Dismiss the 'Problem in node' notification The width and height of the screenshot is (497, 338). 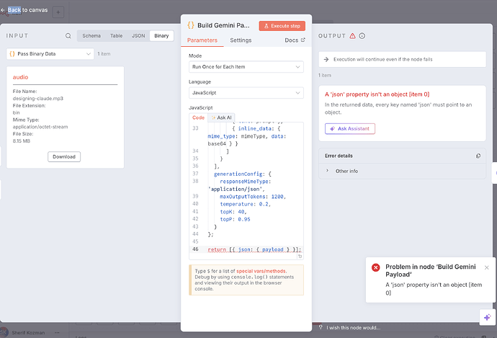pos(486,267)
